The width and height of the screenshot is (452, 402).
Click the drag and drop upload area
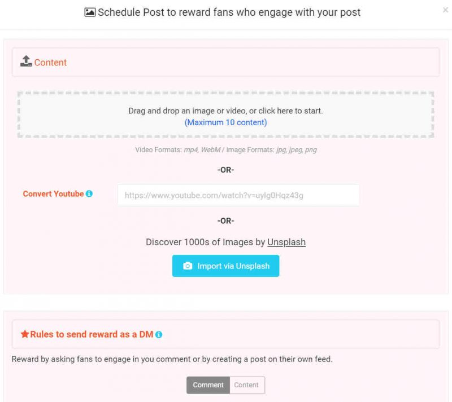[225, 114]
